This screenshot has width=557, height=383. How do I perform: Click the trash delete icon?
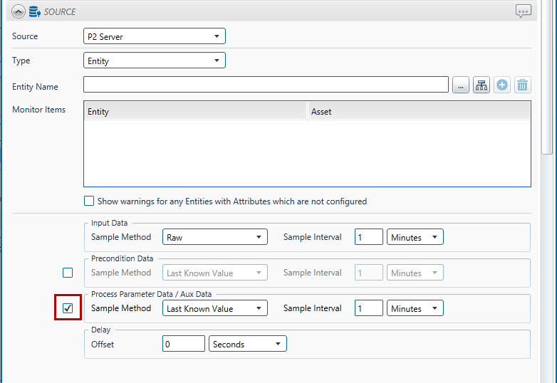(523, 85)
